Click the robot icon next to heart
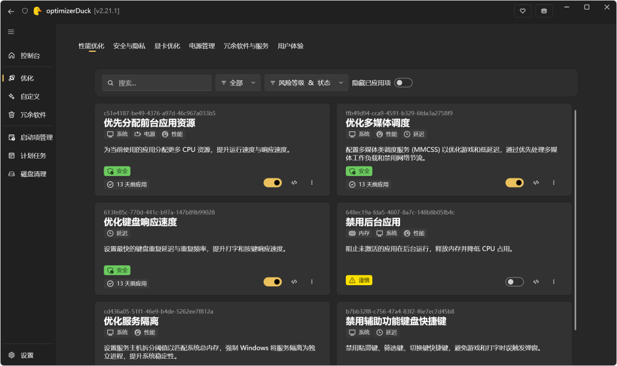 pyautogui.click(x=544, y=11)
